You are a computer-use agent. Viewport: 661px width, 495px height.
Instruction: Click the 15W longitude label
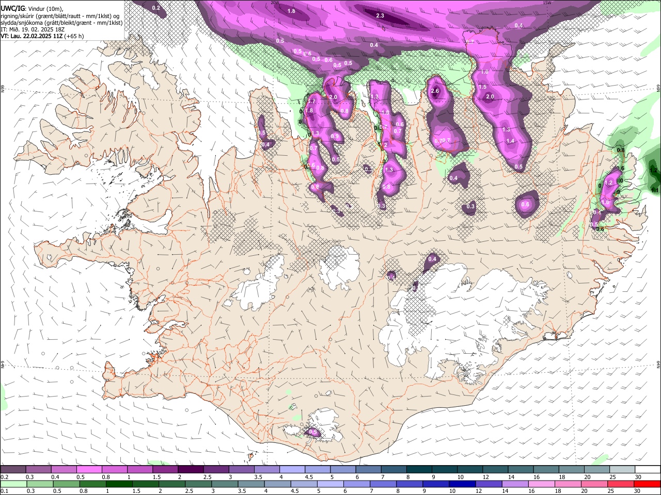pos(547,3)
